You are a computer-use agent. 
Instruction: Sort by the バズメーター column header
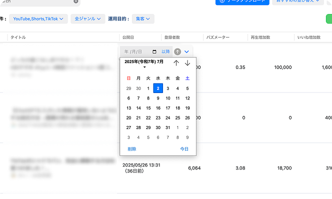tap(218, 37)
